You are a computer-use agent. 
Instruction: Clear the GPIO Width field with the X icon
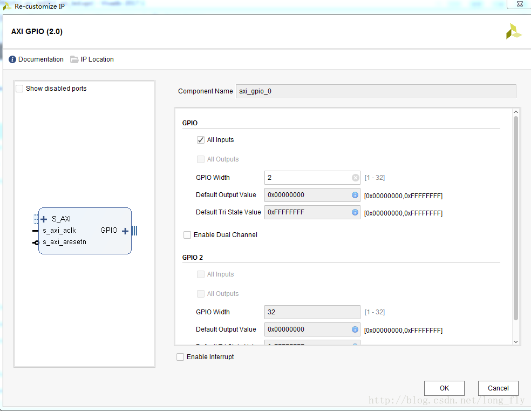click(x=355, y=178)
